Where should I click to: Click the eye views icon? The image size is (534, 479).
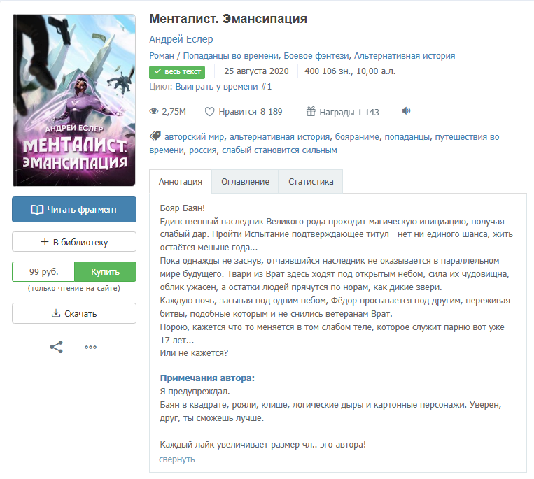[x=154, y=111]
